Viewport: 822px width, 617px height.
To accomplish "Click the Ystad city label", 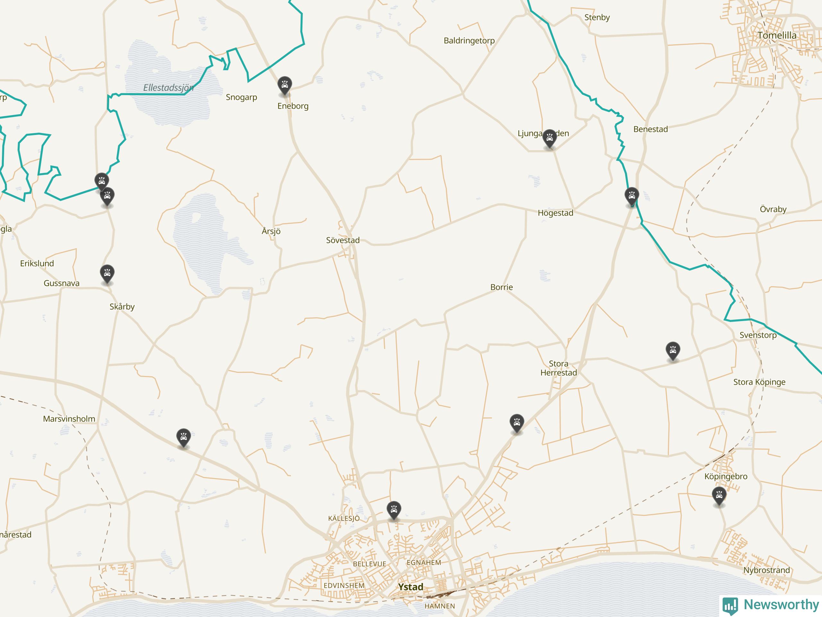I will 410,587.
